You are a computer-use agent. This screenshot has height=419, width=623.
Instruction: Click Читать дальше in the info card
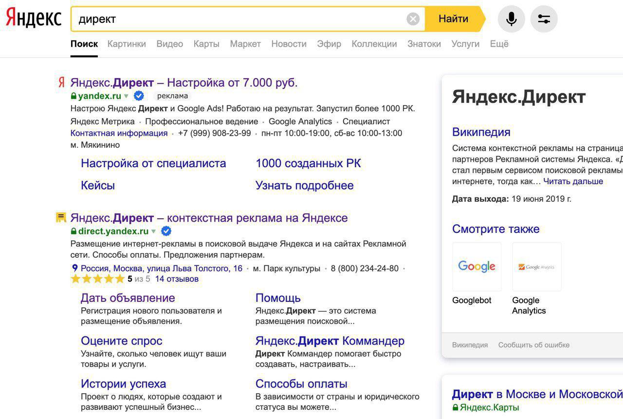(573, 181)
